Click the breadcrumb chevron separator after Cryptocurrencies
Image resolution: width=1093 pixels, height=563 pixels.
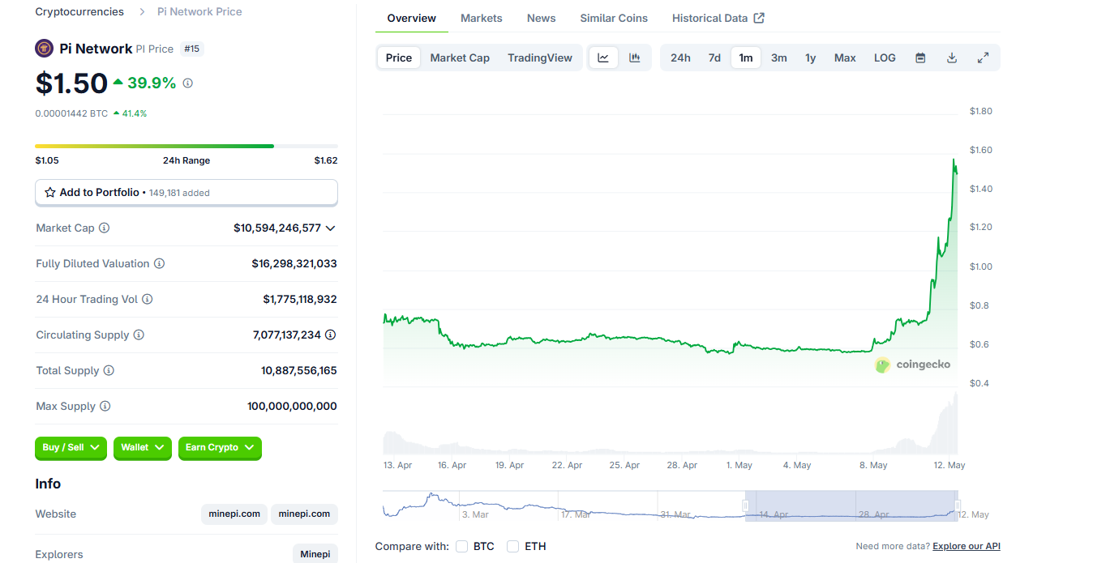(142, 12)
